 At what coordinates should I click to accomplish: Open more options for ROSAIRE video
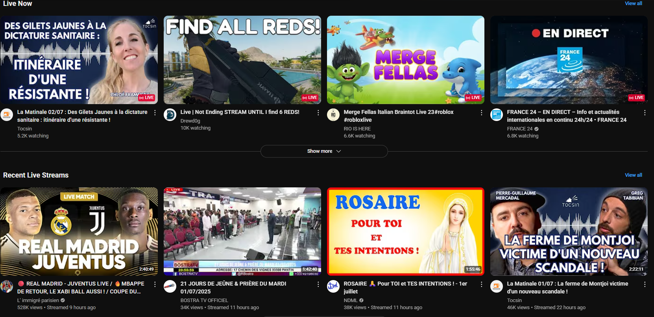point(482,284)
